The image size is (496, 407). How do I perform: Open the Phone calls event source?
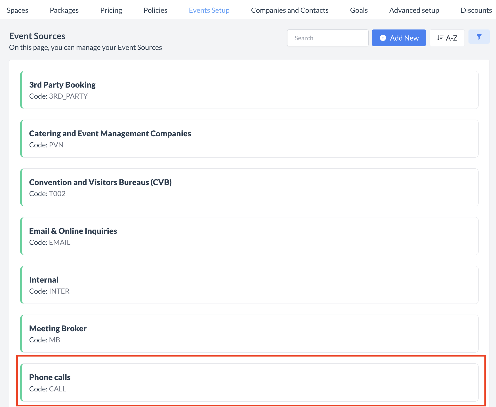click(x=250, y=382)
